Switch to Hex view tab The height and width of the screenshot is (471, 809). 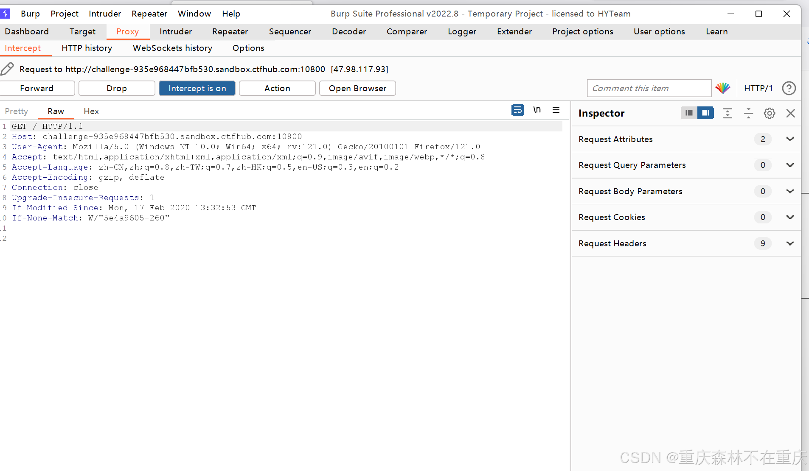[x=91, y=111]
